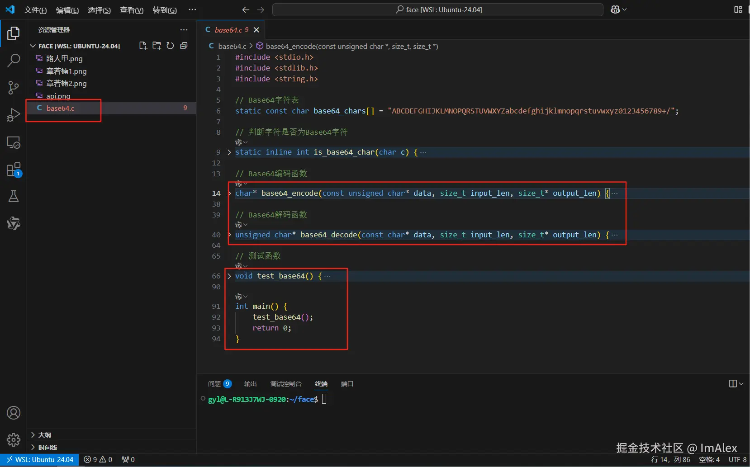This screenshot has height=467, width=750.
Task: Open the Run and Debug view
Action: [x=14, y=115]
